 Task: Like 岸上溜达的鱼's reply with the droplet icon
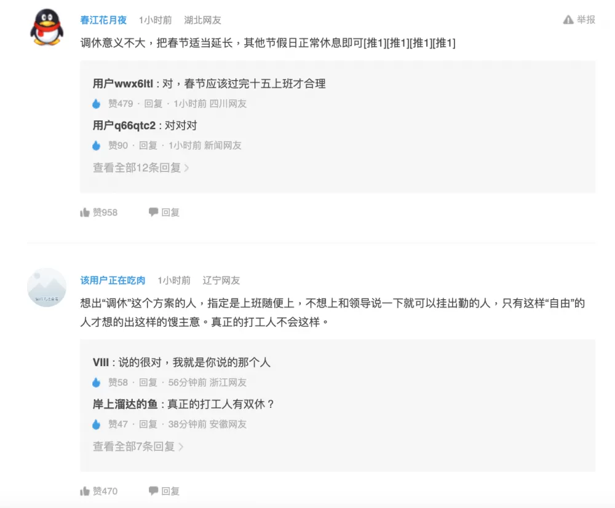(96, 424)
